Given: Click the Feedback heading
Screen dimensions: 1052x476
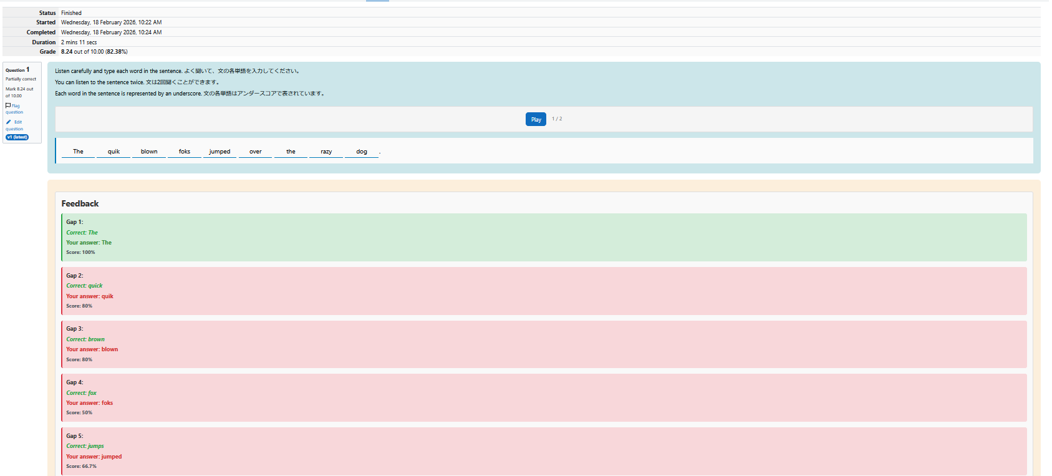Looking at the screenshot, I should click(x=80, y=203).
